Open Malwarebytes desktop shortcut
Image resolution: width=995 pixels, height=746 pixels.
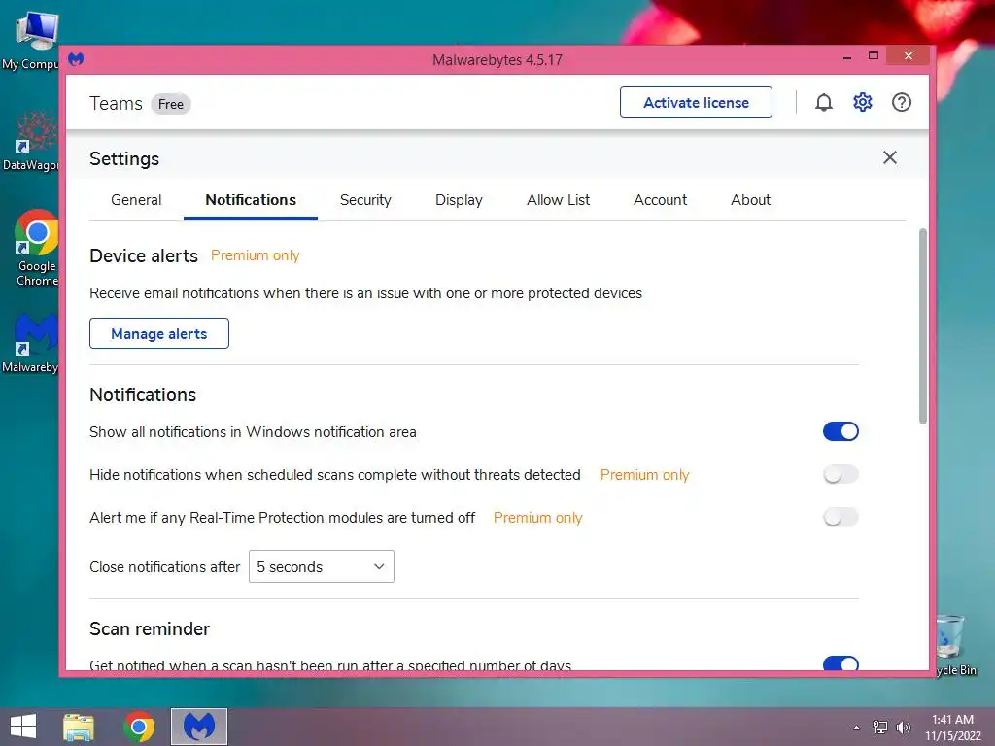coord(30,343)
